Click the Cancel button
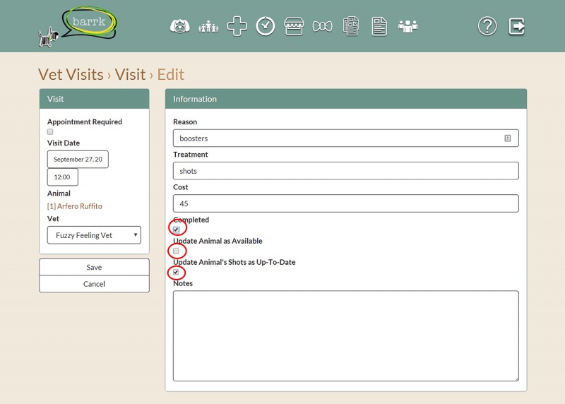The image size is (565, 404). (x=94, y=284)
